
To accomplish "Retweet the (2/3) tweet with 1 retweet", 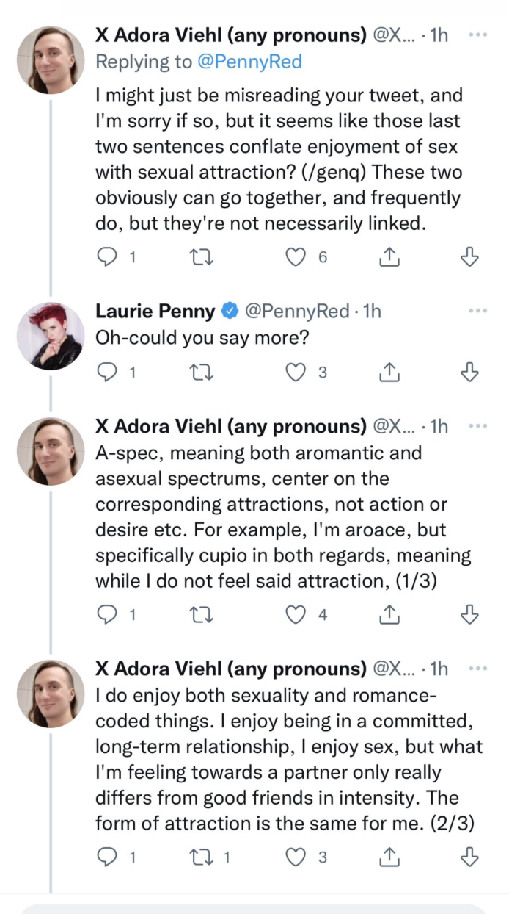I will pyautogui.click(x=199, y=857).
